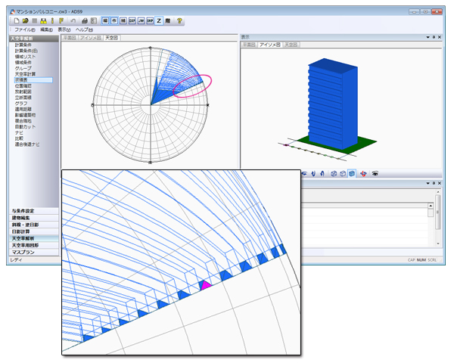Expand the 与条件設定 section

(x=34, y=211)
